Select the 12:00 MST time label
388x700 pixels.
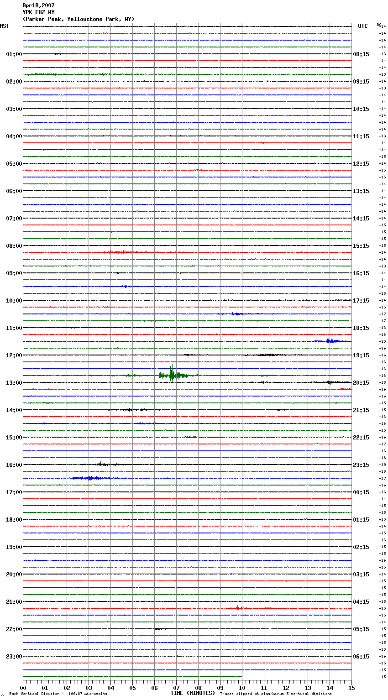coord(14,355)
